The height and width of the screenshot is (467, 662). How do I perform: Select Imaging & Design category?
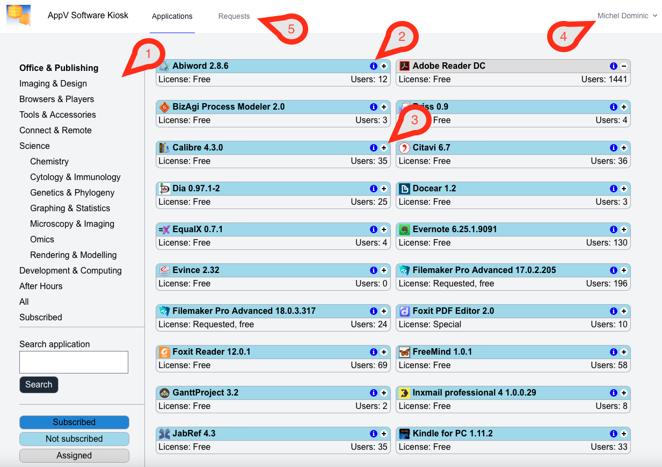click(53, 83)
